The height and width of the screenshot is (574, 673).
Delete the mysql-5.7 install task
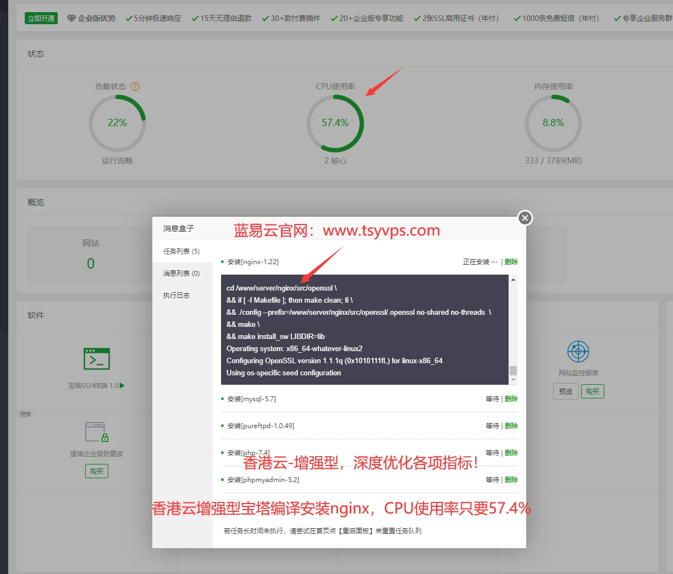point(511,399)
